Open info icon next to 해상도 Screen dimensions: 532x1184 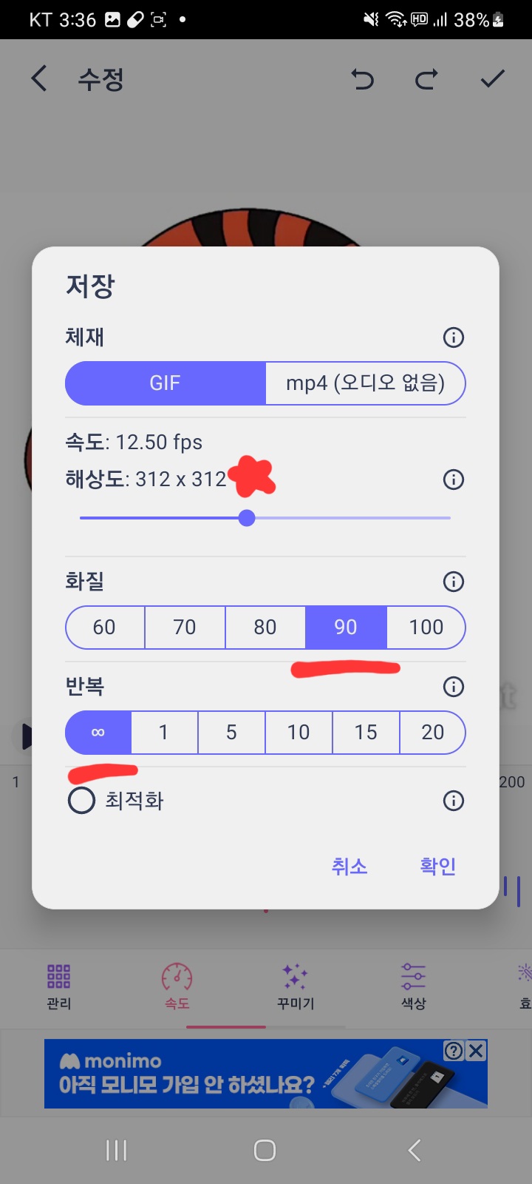(x=453, y=480)
